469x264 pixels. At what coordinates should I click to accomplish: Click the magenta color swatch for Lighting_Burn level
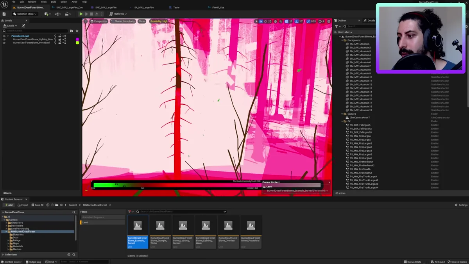(77, 39)
